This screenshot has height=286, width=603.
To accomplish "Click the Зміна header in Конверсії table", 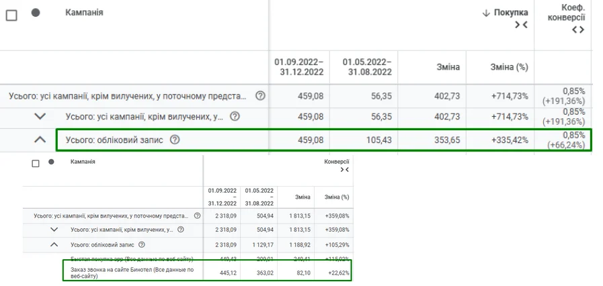I will click(303, 197).
